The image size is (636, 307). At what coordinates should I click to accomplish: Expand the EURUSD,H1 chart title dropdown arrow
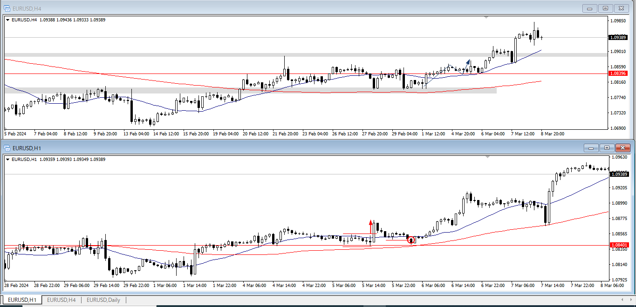[8, 160]
